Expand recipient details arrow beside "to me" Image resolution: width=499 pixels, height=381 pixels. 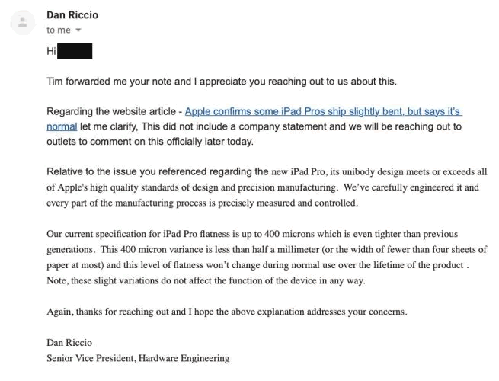[78, 30]
